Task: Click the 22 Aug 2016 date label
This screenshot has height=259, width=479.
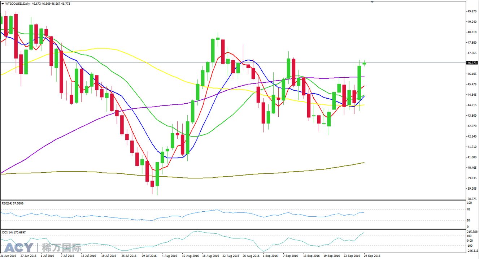Action: (x=231, y=256)
